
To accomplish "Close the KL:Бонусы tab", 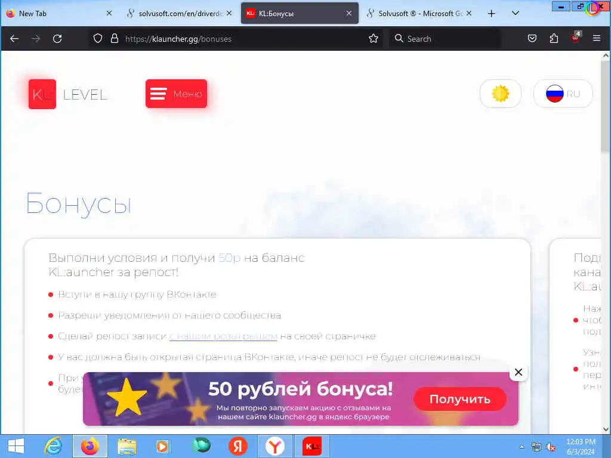I will tap(348, 13).
